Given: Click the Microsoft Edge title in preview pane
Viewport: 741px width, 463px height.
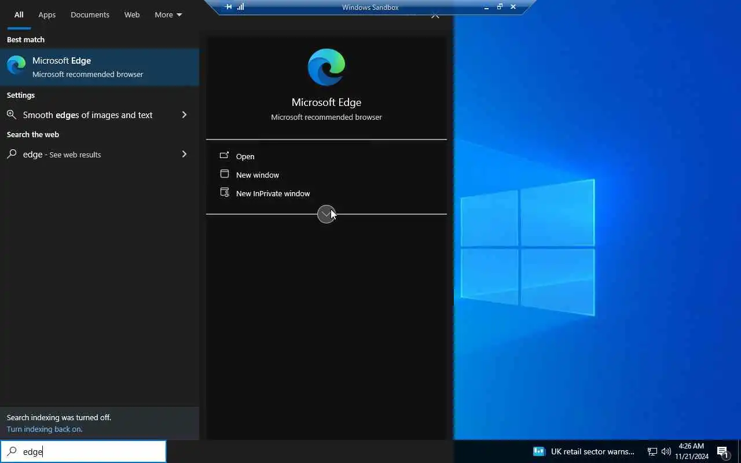Looking at the screenshot, I should [327, 102].
